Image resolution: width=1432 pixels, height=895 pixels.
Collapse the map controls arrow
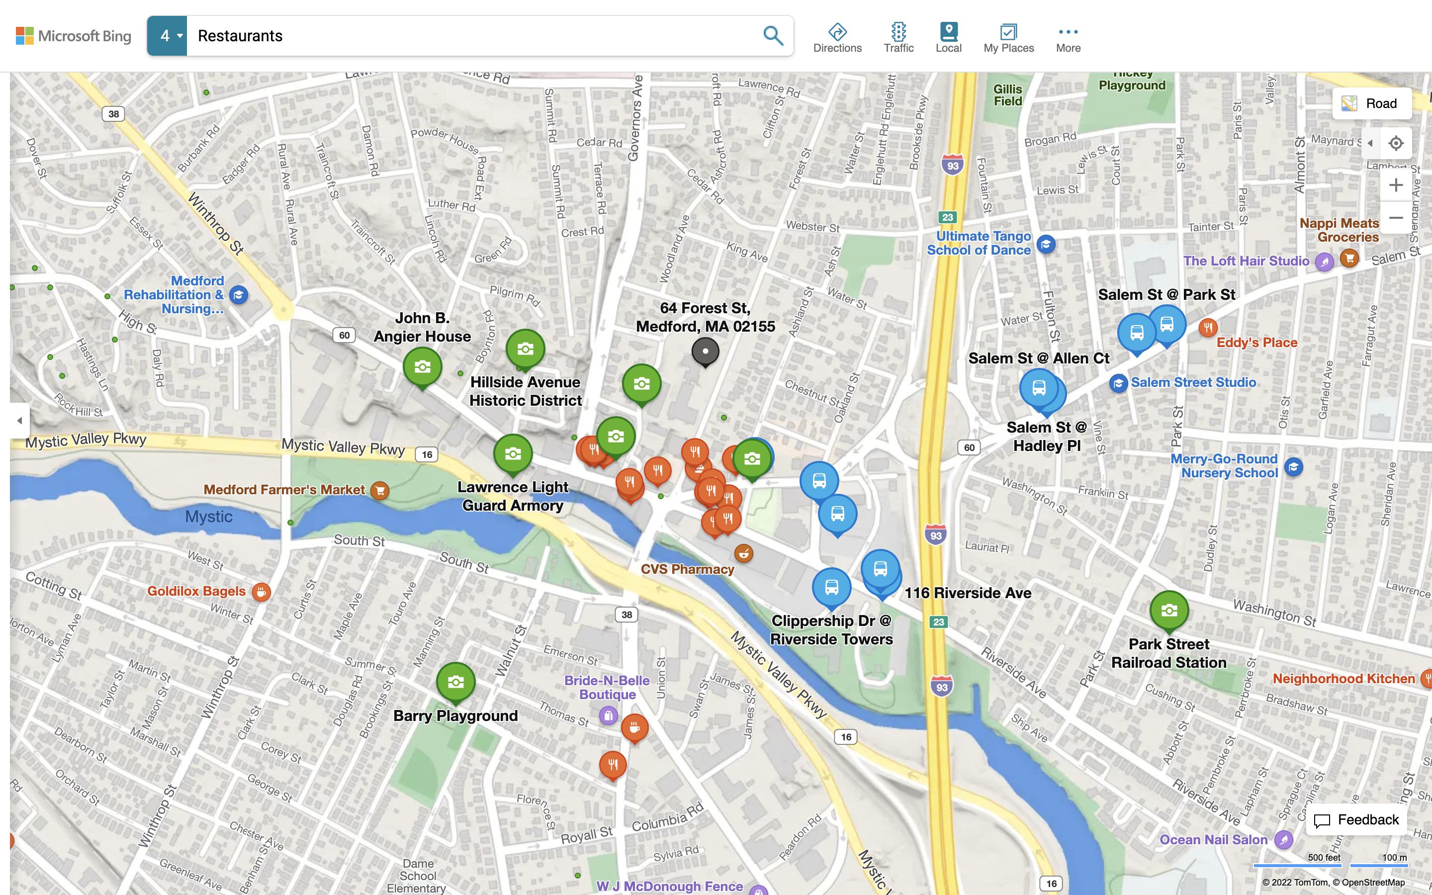[x=1370, y=143]
